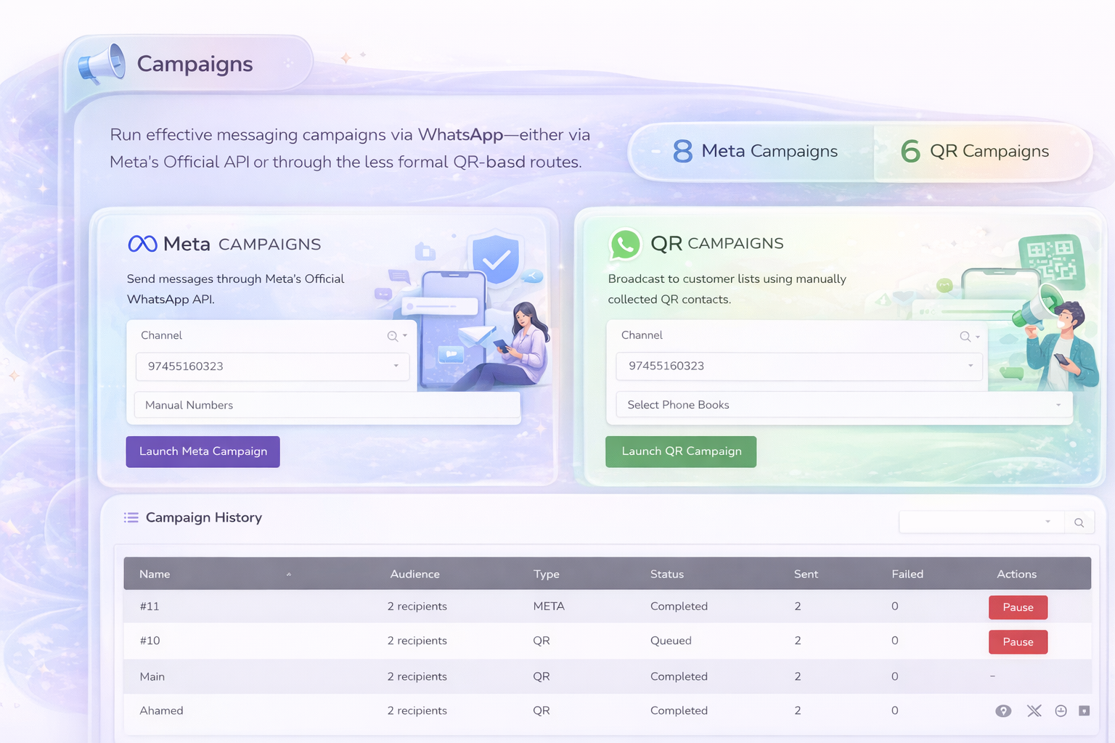Click the list icon beside Campaign History

[131, 517]
